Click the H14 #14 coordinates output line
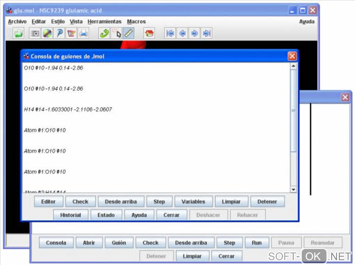 (68, 110)
